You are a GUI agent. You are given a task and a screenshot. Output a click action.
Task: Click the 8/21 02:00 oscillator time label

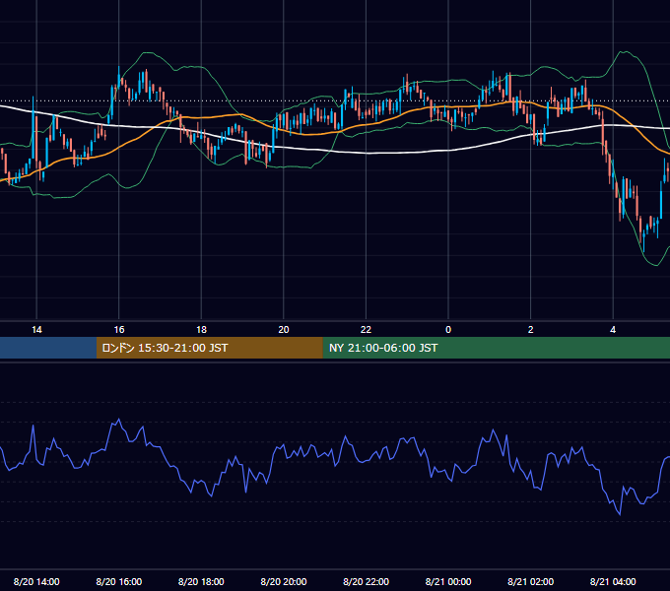click(531, 581)
